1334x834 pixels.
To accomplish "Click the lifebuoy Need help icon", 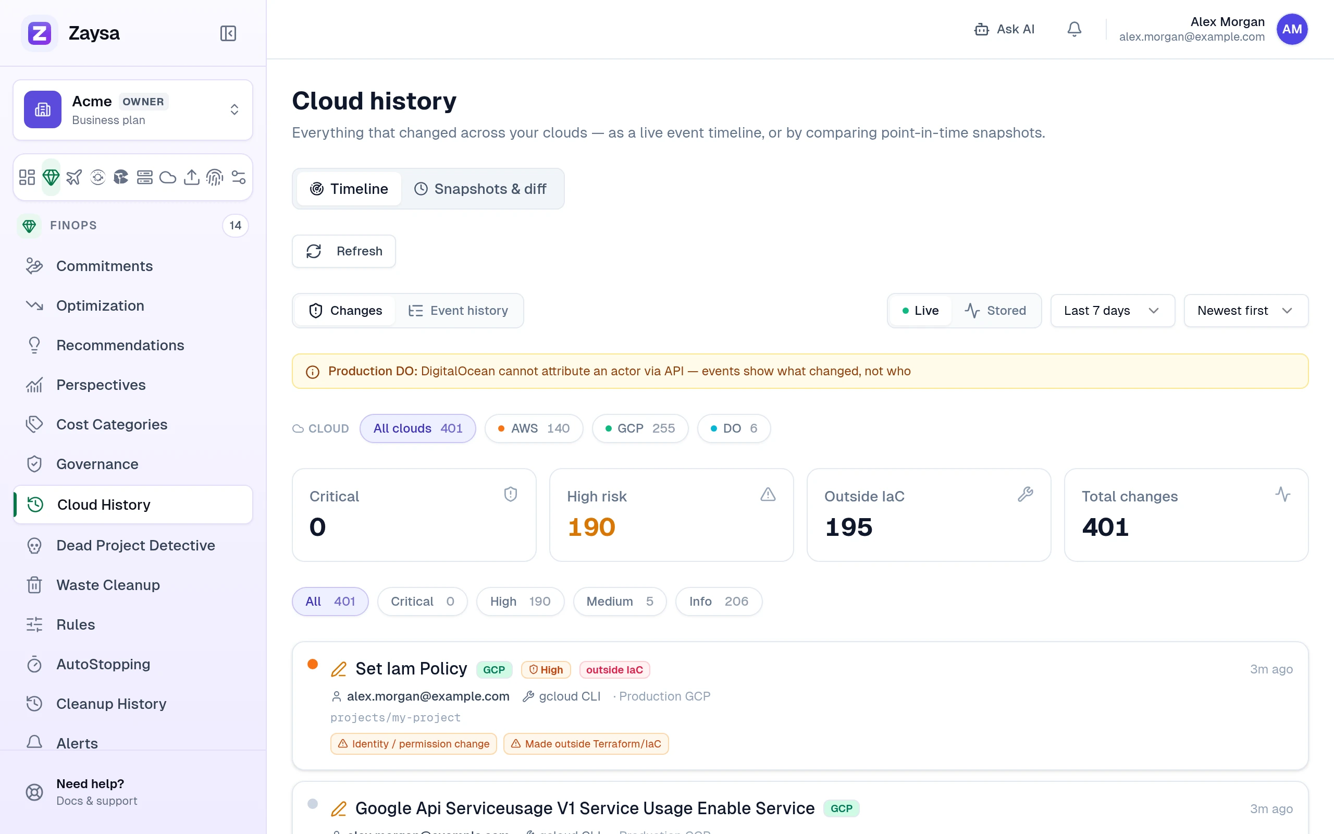I will pyautogui.click(x=34, y=792).
